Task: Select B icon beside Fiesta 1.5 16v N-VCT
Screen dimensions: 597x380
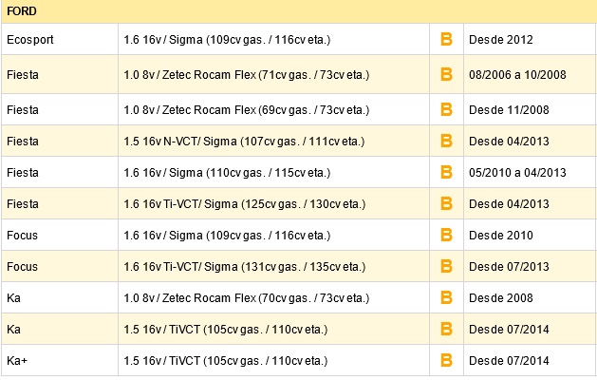Action: point(446,141)
